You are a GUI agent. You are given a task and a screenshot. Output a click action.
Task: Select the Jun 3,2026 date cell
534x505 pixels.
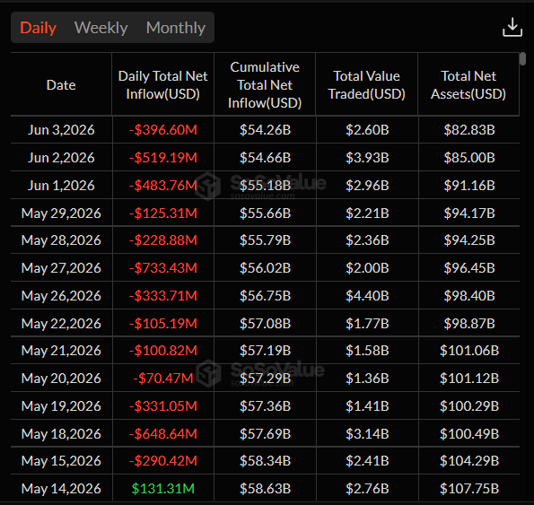[x=61, y=130]
